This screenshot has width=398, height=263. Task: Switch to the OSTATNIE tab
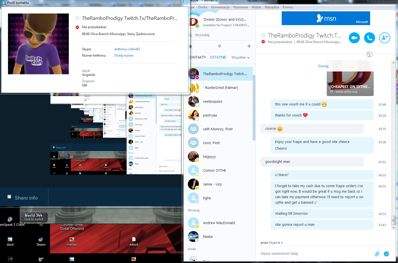(218, 57)
